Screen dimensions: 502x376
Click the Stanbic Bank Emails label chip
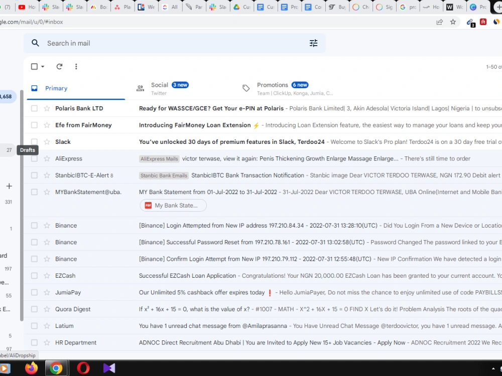(164, 175)
